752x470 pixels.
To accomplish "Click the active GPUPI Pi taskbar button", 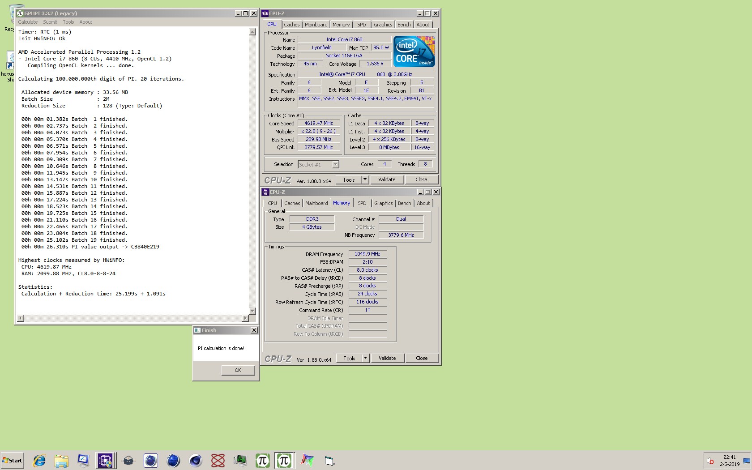I will coord(284,460).
